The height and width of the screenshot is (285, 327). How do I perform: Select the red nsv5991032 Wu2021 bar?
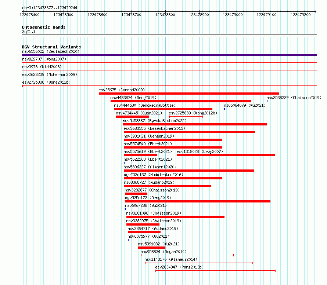(x=152, y=248)
